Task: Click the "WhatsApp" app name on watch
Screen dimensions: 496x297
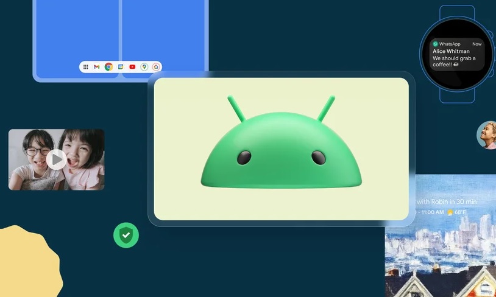Action: pos(450,44)
